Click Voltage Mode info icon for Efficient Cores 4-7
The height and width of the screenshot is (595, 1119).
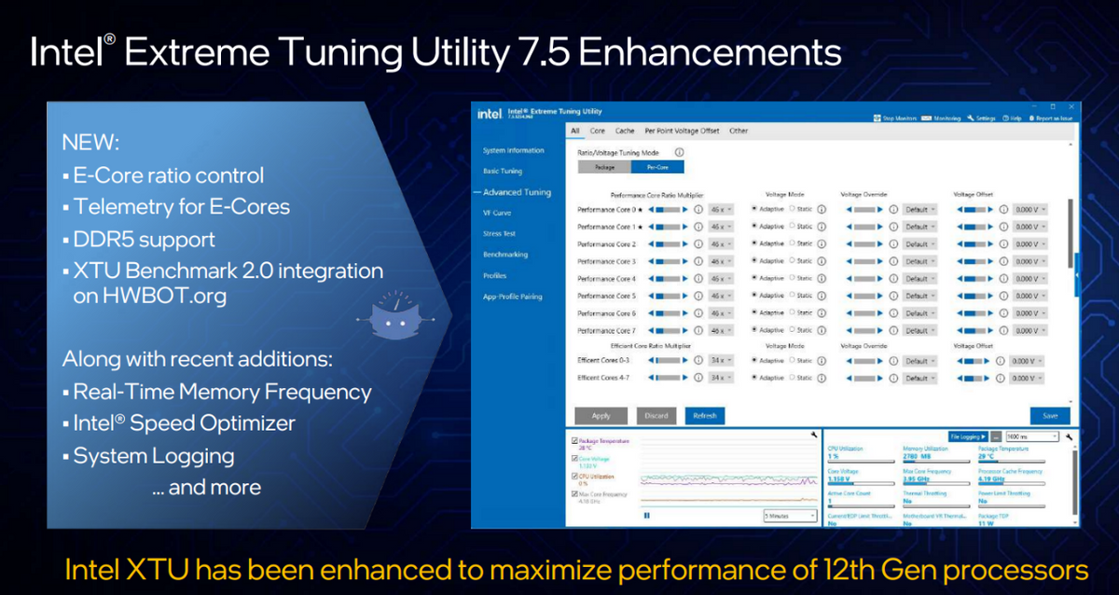click(821, 378)
